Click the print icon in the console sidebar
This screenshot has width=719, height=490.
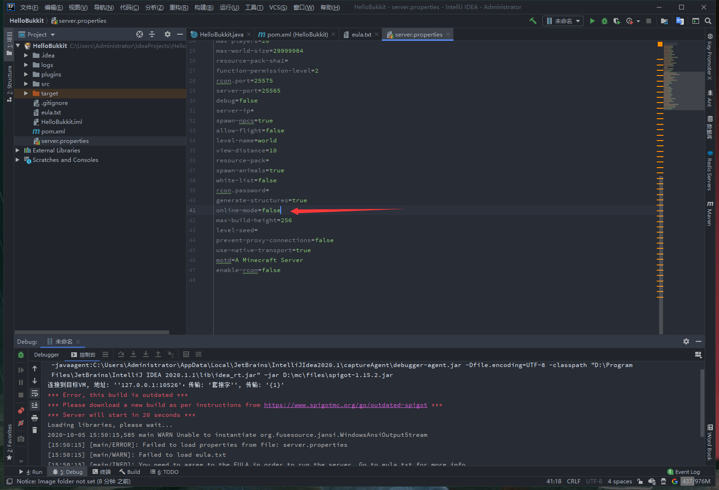point(35,418)
